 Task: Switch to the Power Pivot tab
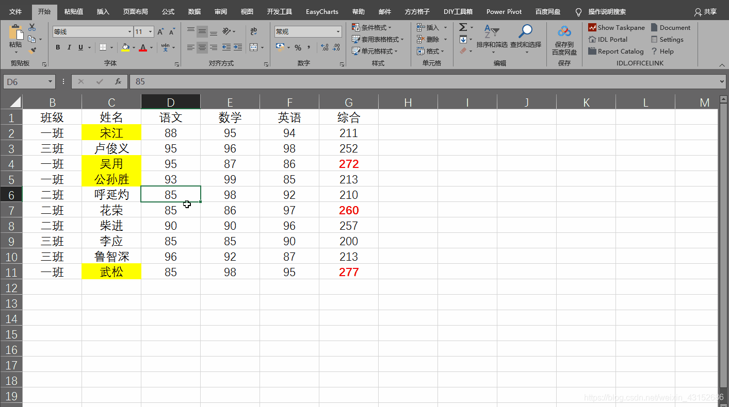point(504,11)
